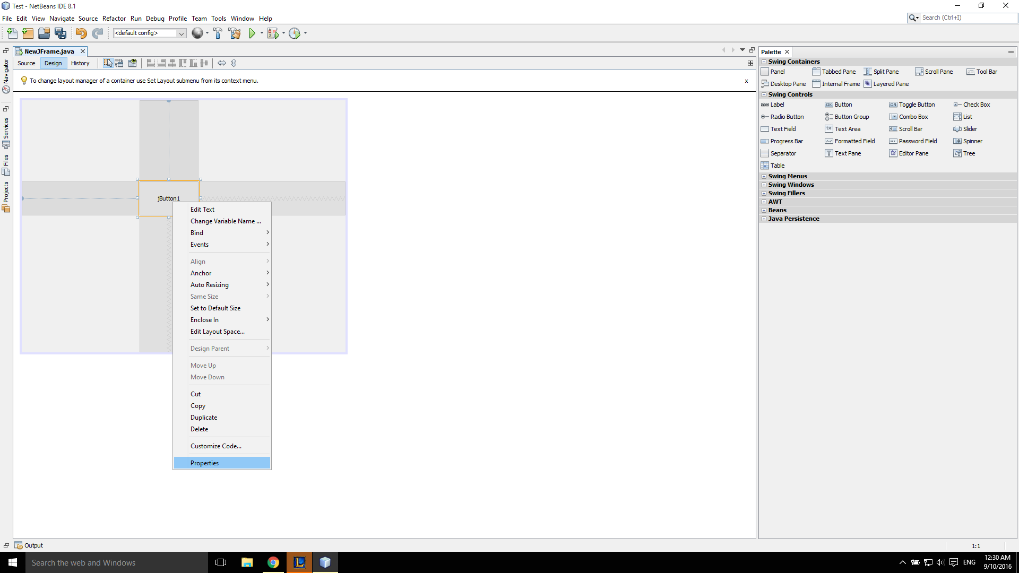Click Clean and Build Project icon

[x=234, y=33]
